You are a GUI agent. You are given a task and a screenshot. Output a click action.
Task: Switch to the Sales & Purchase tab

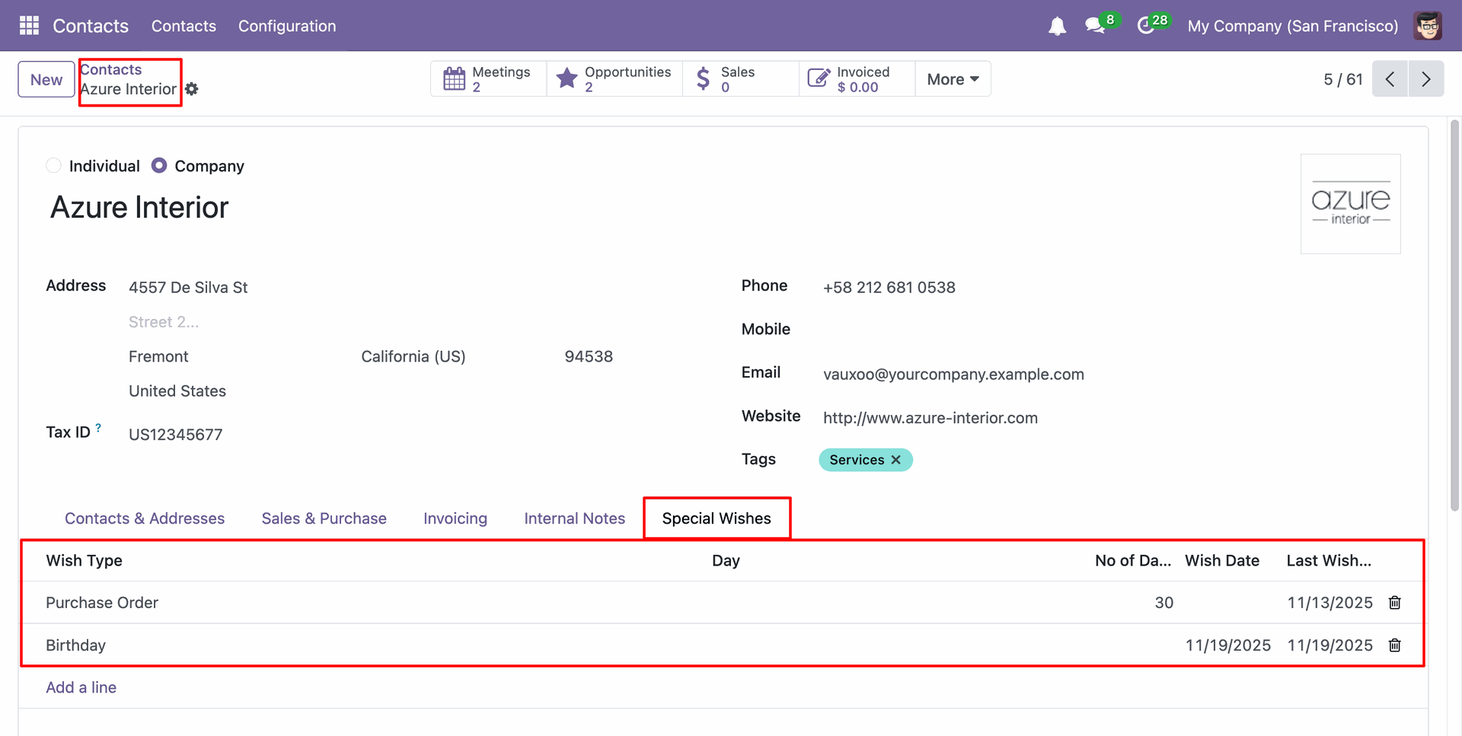tap(324, 518)
